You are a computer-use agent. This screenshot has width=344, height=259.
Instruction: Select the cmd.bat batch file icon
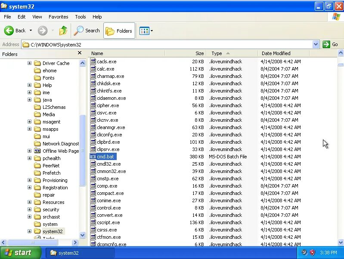(93, 157)
